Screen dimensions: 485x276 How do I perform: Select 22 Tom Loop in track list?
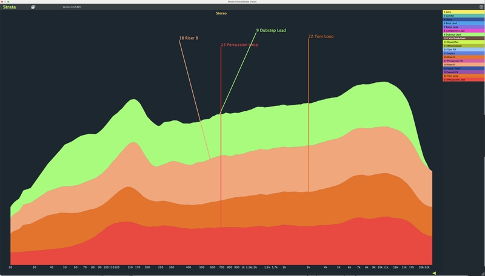pyautogui.click(x=463, y=76)
